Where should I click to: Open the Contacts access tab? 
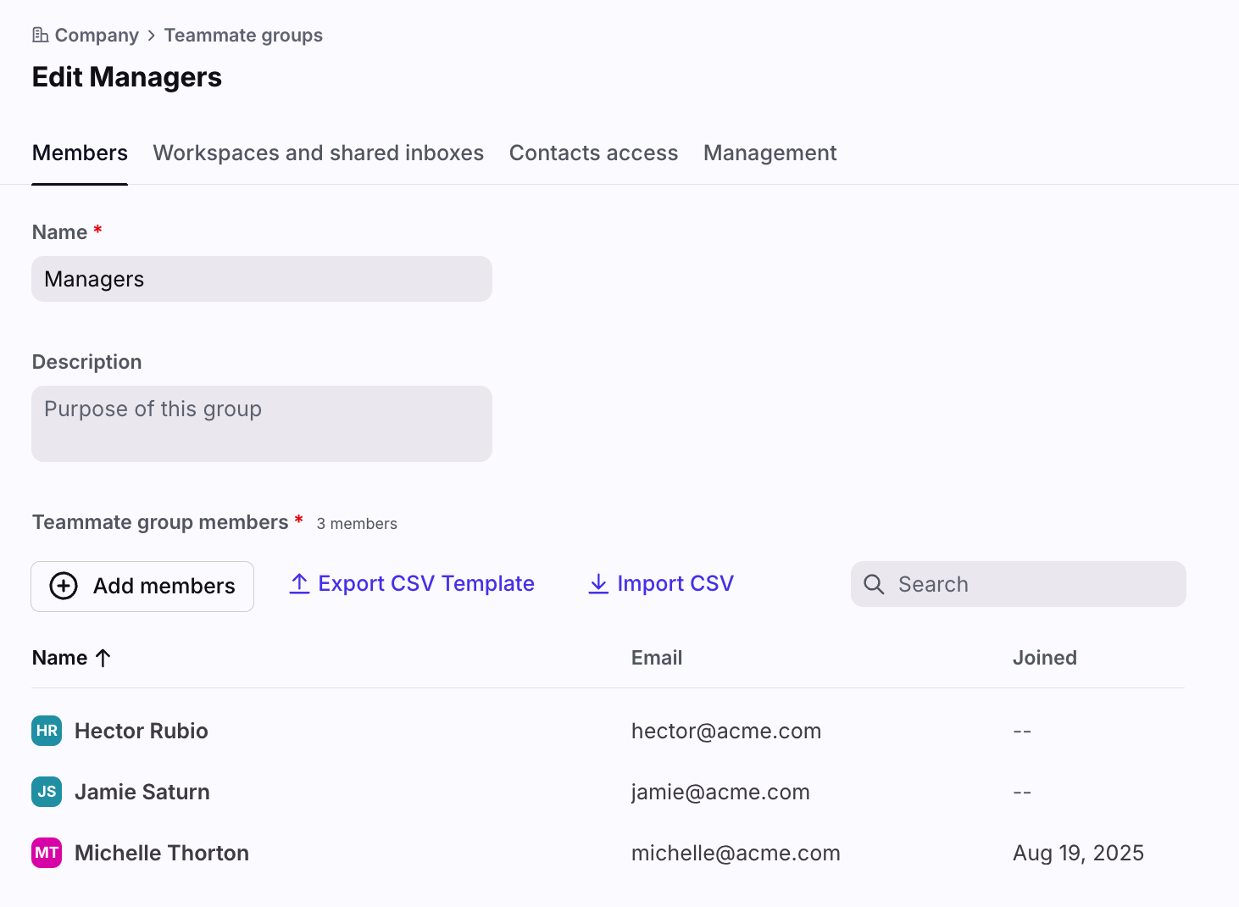[x=593, y=153]
